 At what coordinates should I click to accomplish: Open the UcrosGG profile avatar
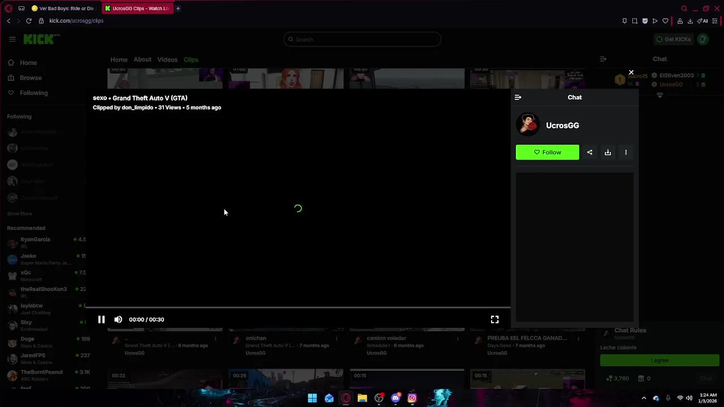(528, 125)
